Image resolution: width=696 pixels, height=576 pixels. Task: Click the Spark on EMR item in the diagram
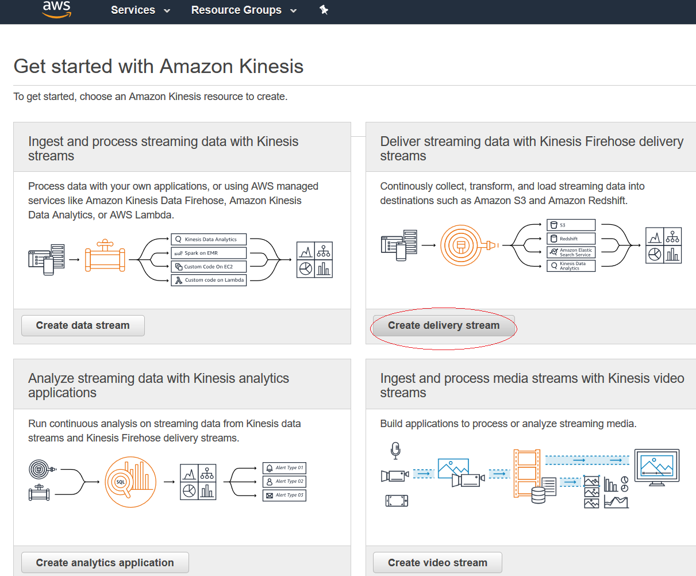[x=208, y=253]
